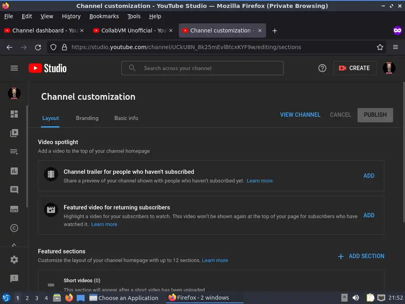Click the clipboard icon in system tray
This screenshot has height=304, width=405.
pos(370,298)
